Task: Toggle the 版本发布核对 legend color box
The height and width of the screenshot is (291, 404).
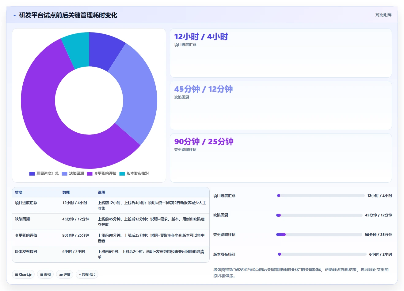Action: (122, 173)
